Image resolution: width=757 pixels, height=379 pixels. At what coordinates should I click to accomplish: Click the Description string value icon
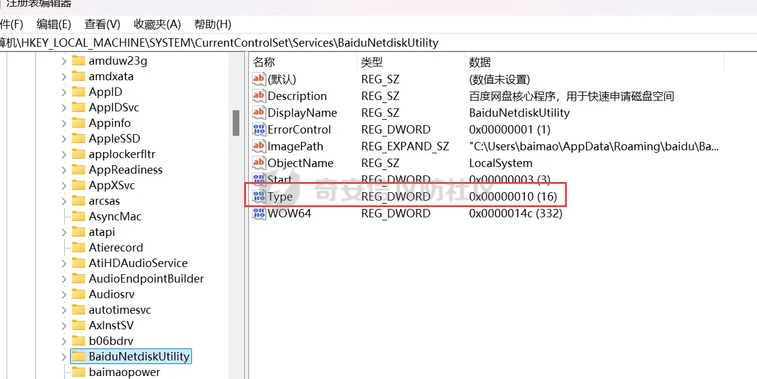259,96
